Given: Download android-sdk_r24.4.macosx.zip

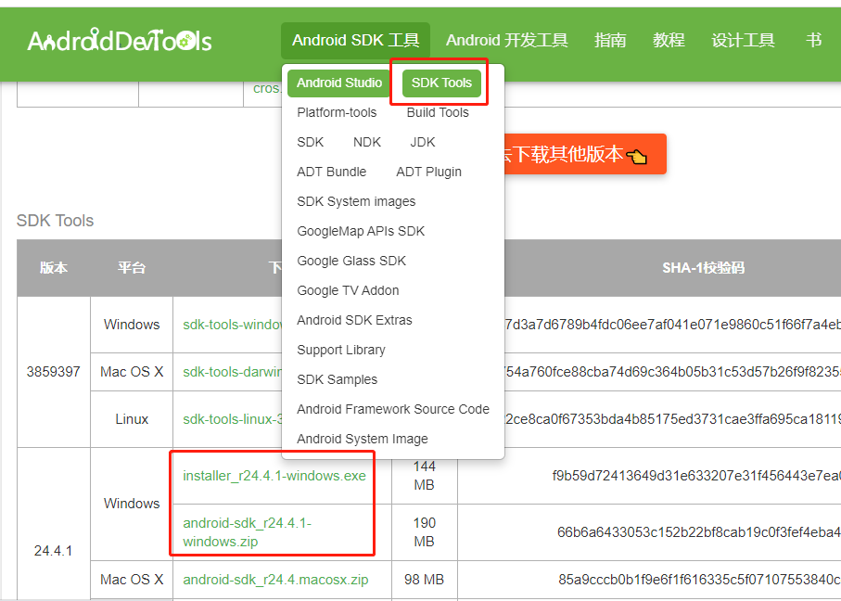Looking at the screenshot, I should [275, 580].
